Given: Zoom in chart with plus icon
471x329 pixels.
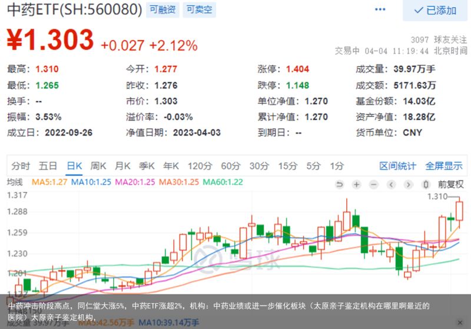Looking at the screenshot, I should 357,184.
